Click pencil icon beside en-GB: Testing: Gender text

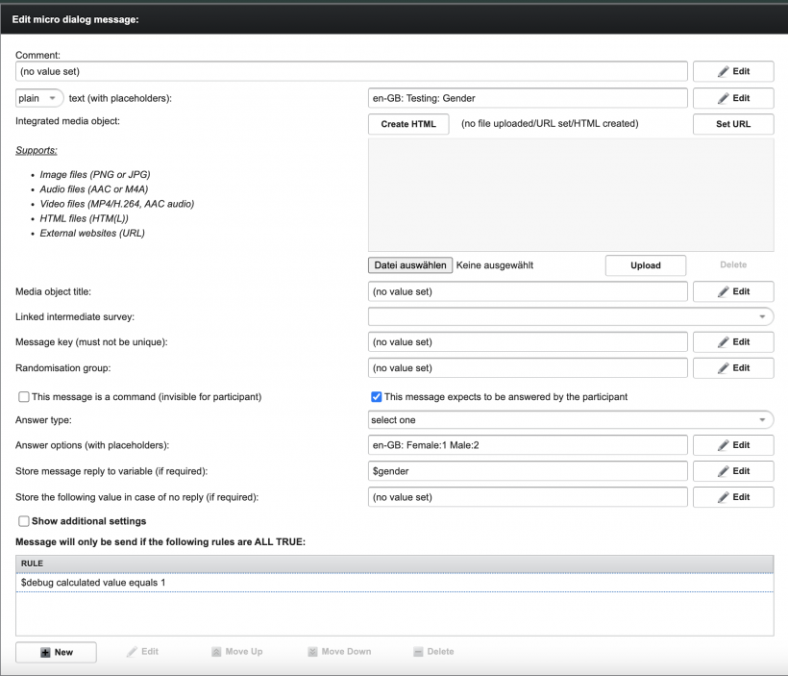coord(724,98)
